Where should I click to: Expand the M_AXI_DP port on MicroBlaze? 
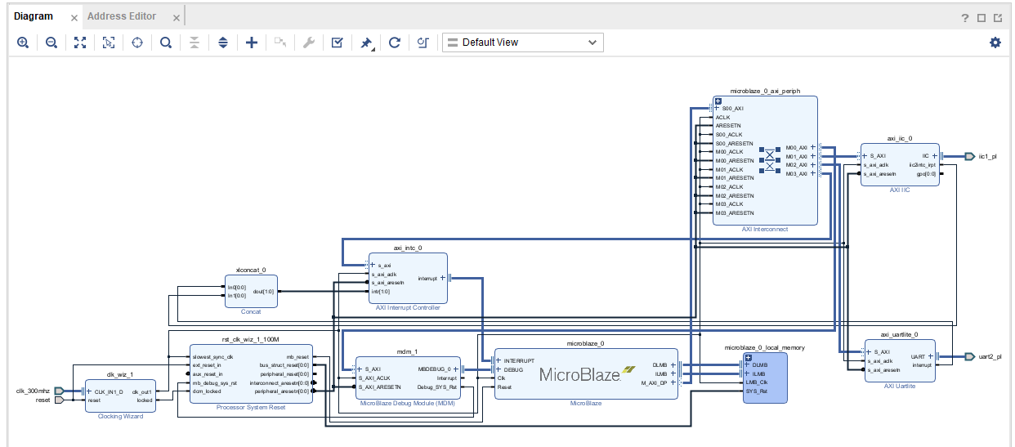[x=674, y=382]
